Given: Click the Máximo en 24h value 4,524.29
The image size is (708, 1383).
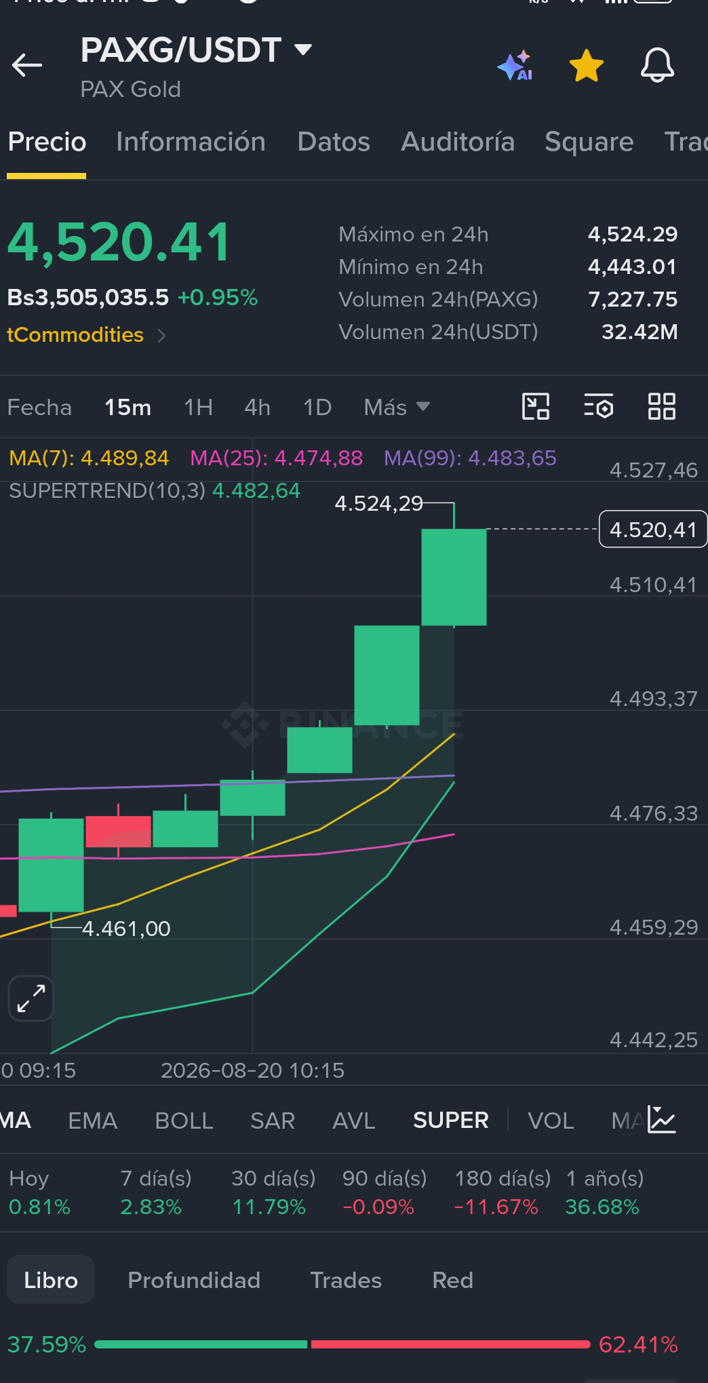Looking at the screenshot, I should [x=633, y=235].
